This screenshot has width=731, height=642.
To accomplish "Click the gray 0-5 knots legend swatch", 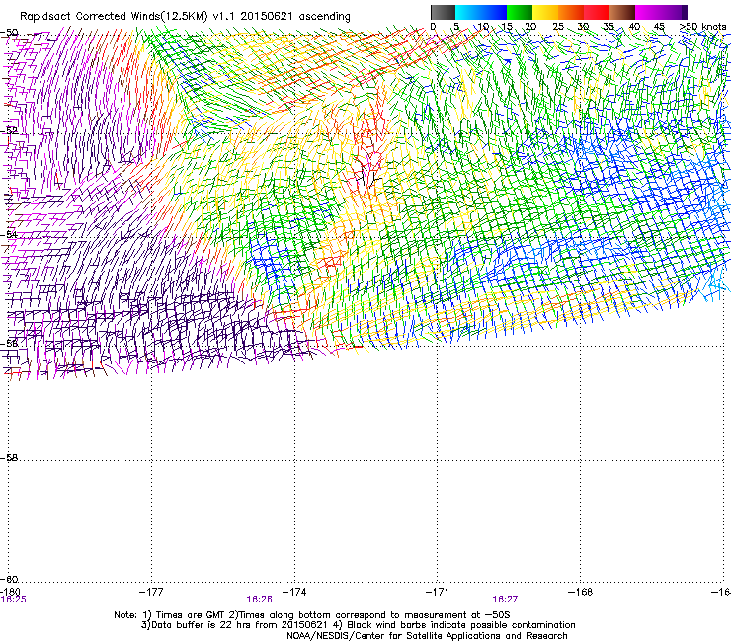I will tap(444, 12).
